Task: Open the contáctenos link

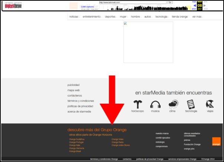Action: pos(75,95)
